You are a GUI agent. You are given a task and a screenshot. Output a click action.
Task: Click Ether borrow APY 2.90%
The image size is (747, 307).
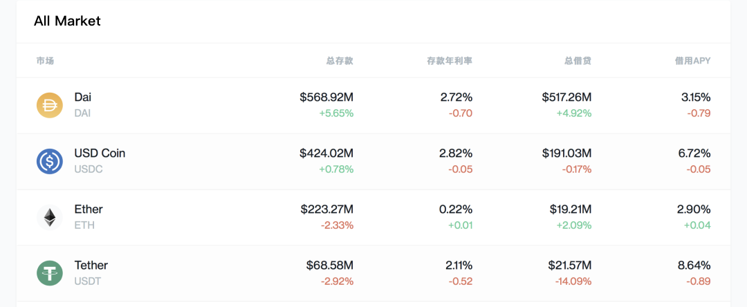pos(695,210)
